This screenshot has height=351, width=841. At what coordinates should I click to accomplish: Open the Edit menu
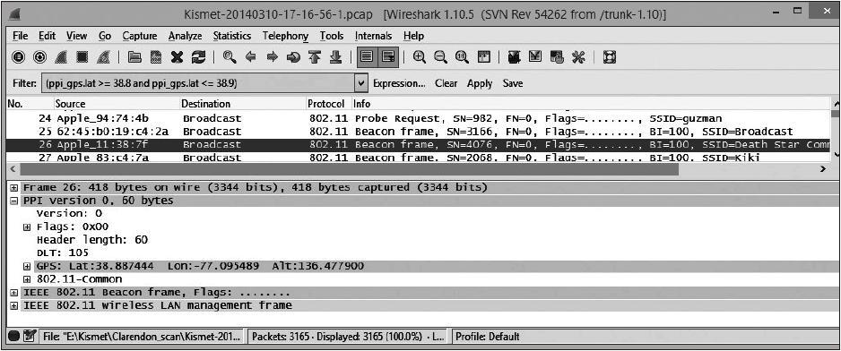pyautogui.click(x=48, y=36)
